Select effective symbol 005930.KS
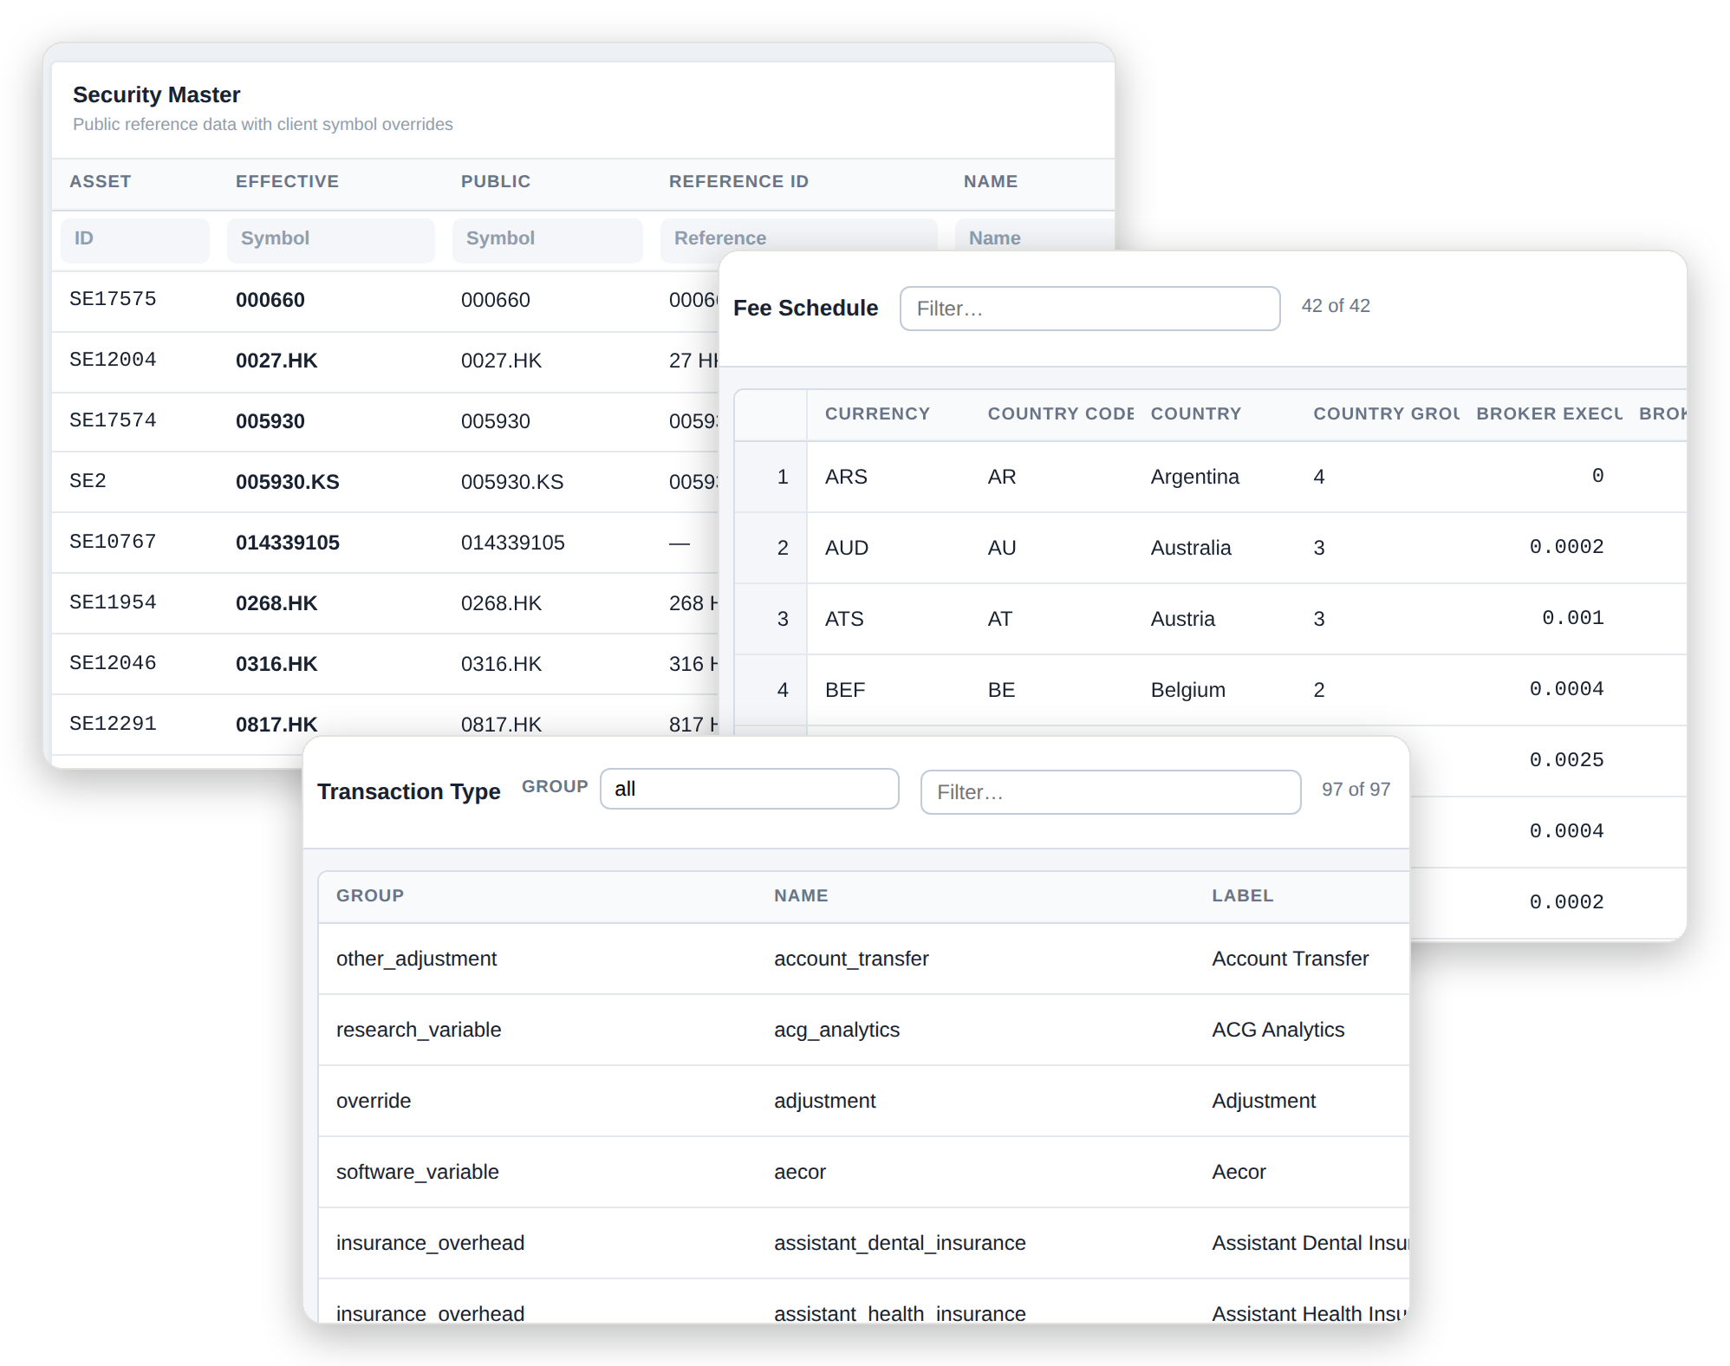 pyautogui.click(x=288, y=482)
